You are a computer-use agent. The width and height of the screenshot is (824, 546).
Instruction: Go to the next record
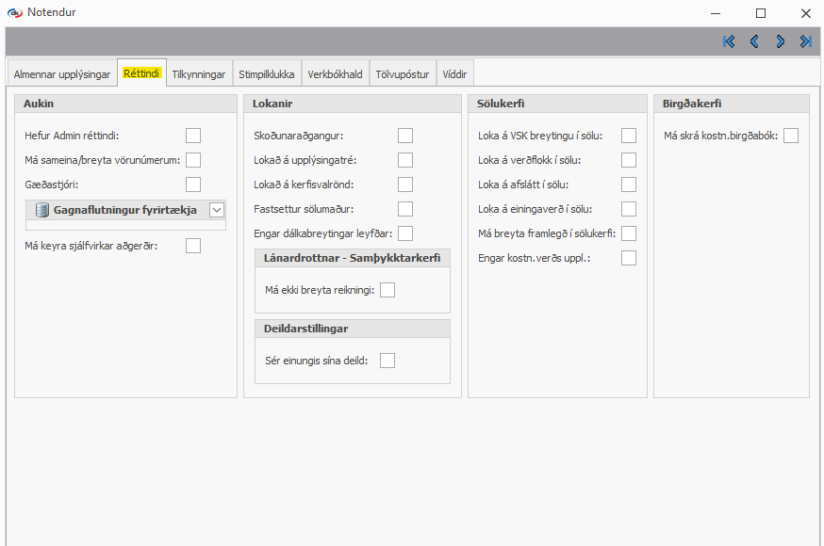click(x=781, y=41)
